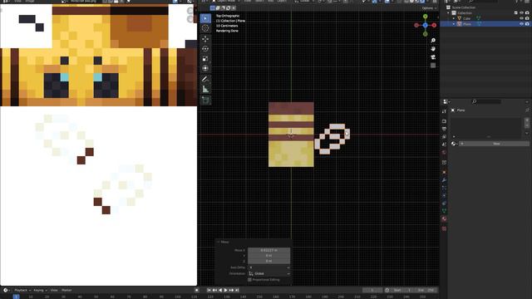532x299 pixels.
Task: Toggle pin icon beside Plane in properties
Action: pos(527,110)
